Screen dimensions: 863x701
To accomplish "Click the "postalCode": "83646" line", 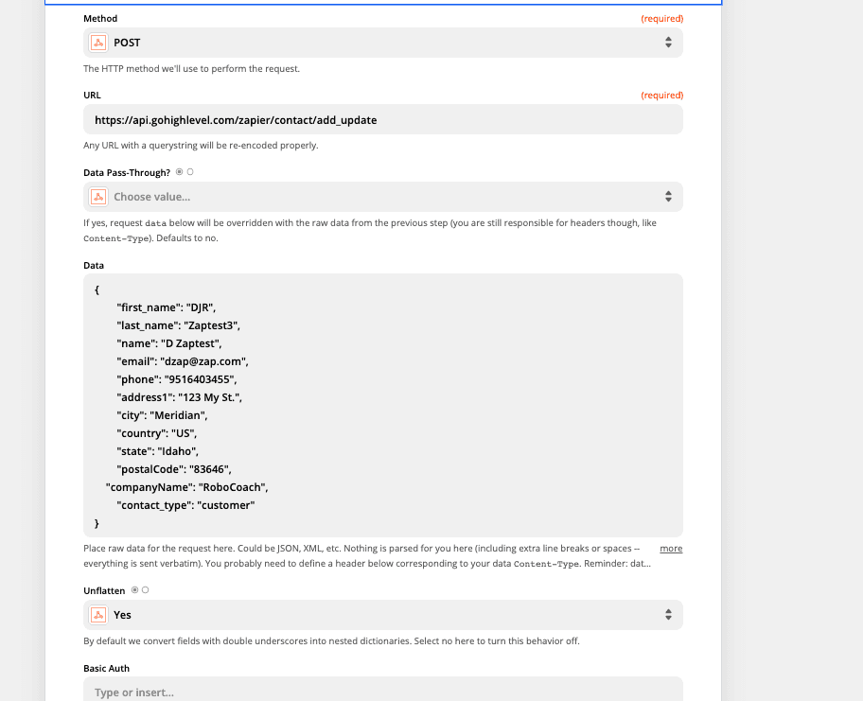I will tap(174, 469).
